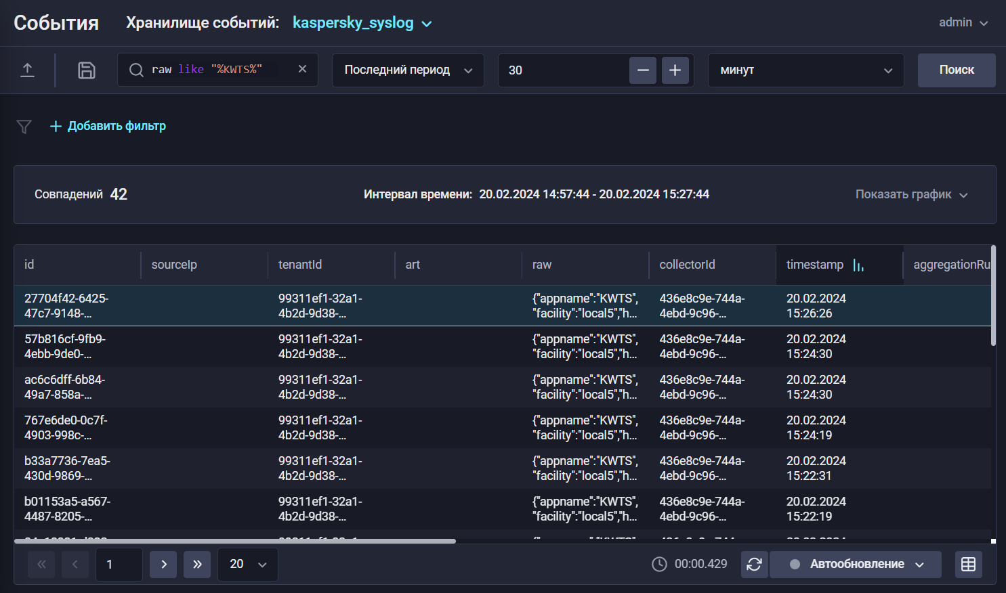Change sorting on the timestamp column
The width and height of the screenshot is (1006, 593).
858,265
